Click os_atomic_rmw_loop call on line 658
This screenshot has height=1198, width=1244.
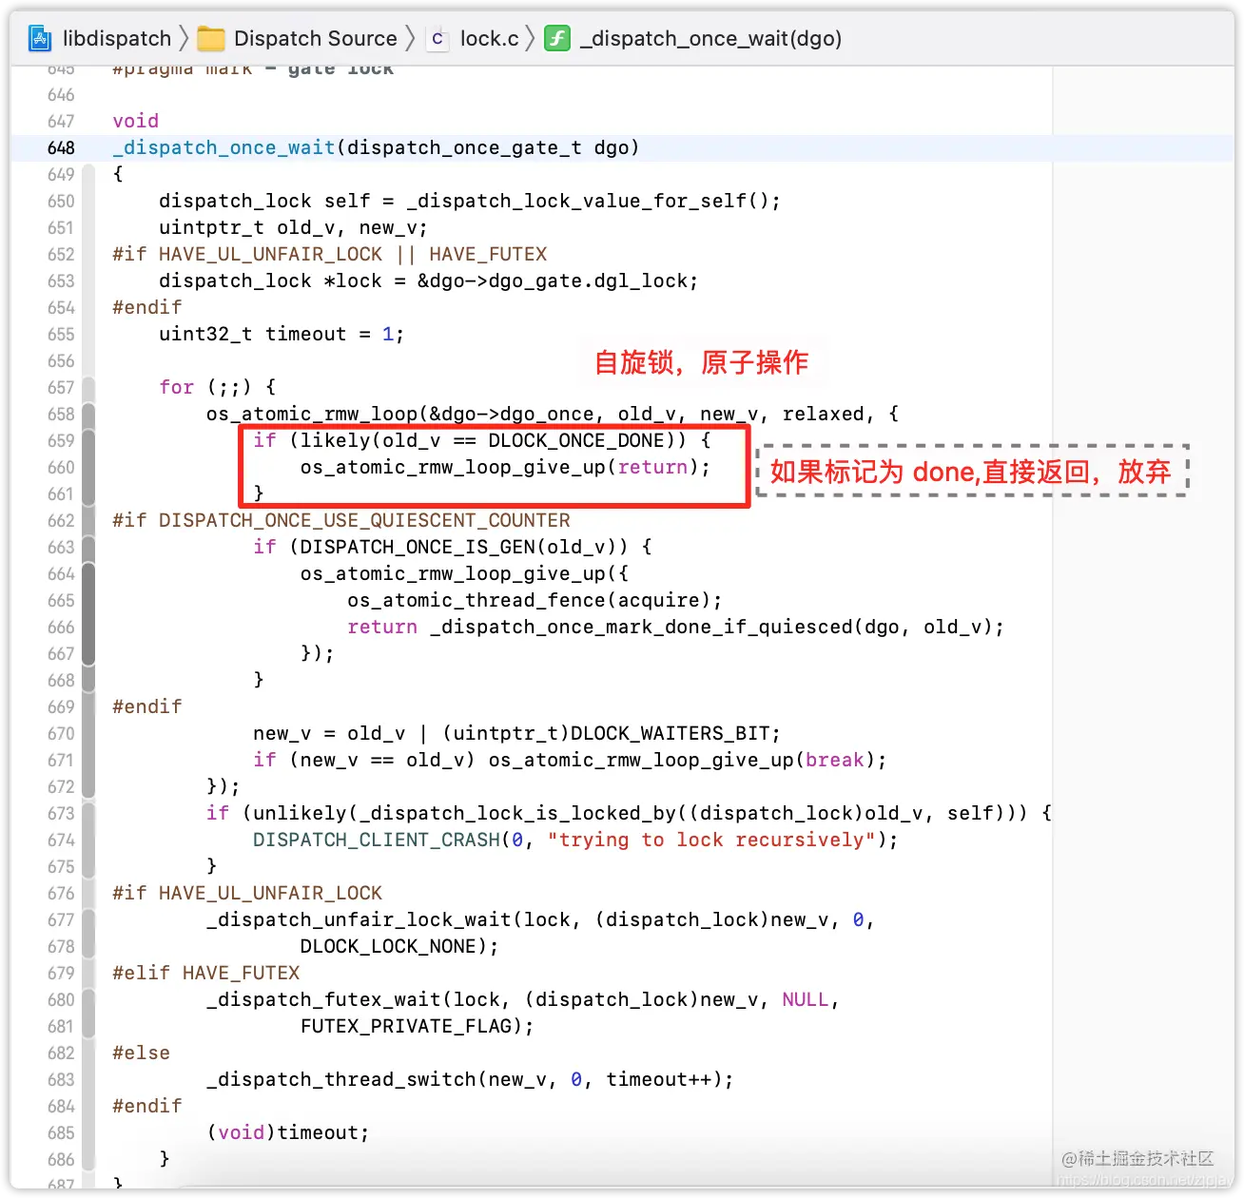(x=312, y=414)
